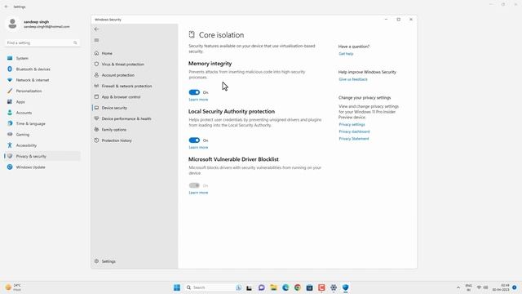The image size is (522, 294).
Task: Open Google Chrome from taskbar
Action: pyautogui.click(x=297, y=287)
